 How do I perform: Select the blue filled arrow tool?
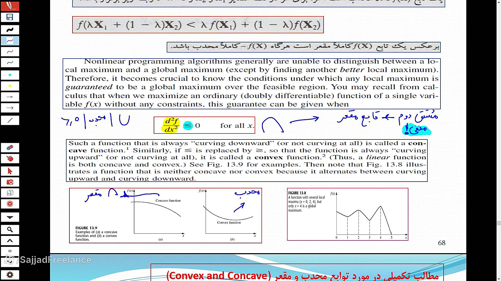pyautogui.click(x=10, y=97)
